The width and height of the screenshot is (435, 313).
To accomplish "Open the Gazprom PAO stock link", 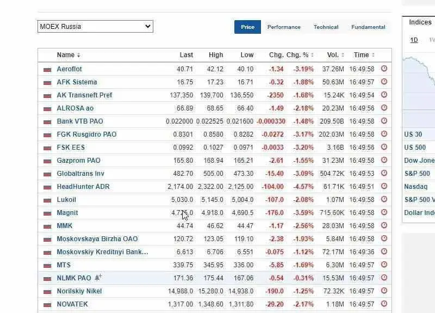I will click(78, 160).
